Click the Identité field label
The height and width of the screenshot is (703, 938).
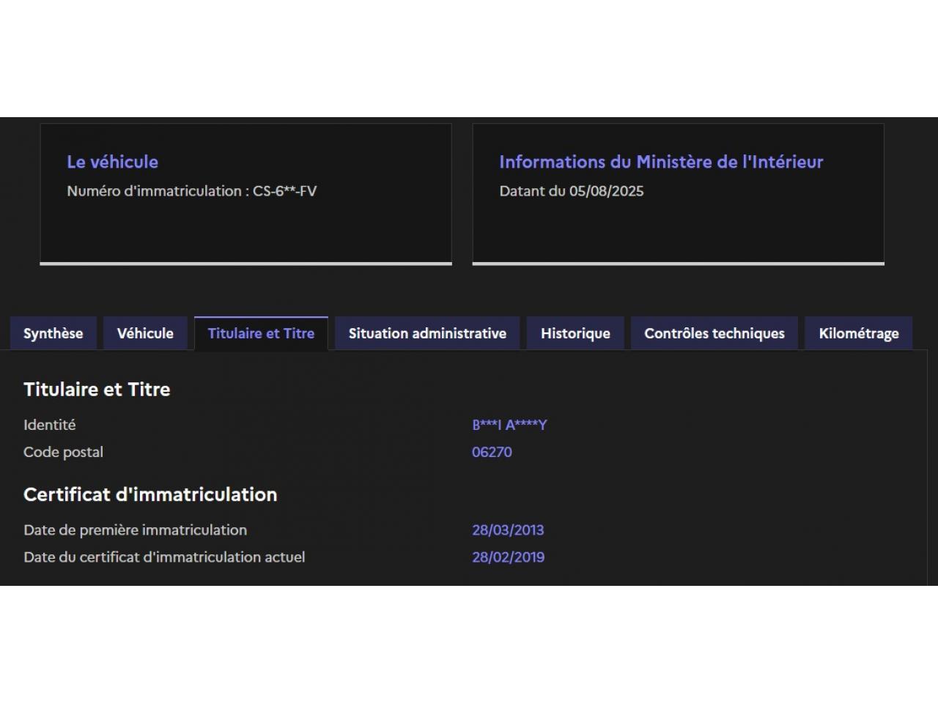(x=49, y=425)
